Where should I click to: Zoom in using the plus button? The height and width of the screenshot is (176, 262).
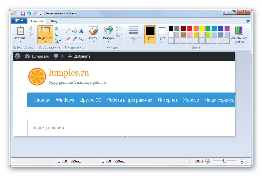(x=242, y=161)
